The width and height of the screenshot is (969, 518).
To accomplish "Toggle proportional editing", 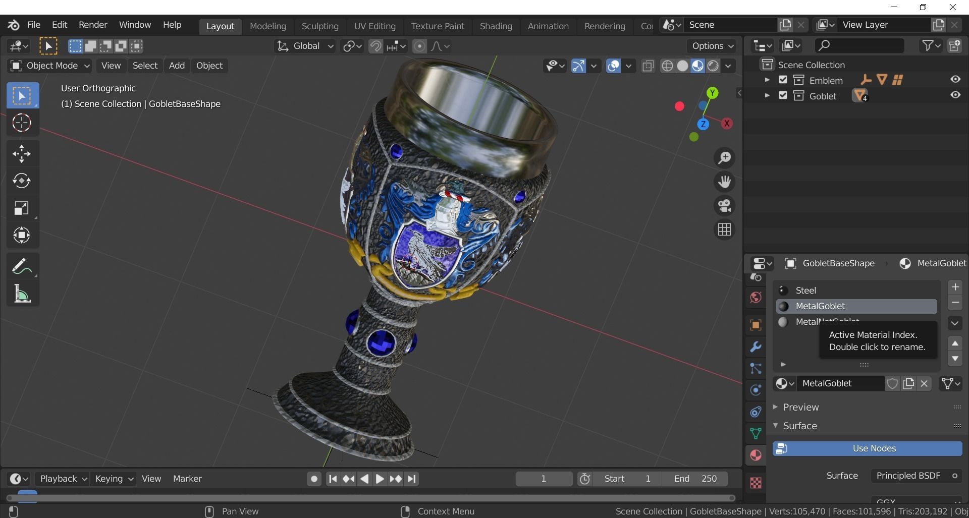I will click(419, 46).
